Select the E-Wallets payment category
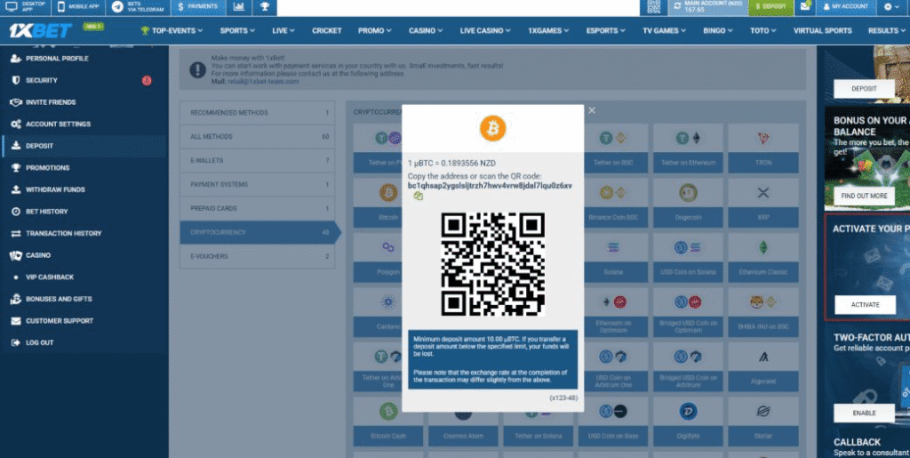The image size is (910, 458). (x=254, y=160)
